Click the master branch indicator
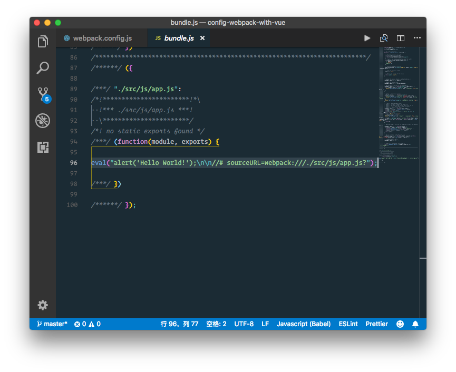Image resolution: width=456 pixels, height=372 pixels. (52, 324)
